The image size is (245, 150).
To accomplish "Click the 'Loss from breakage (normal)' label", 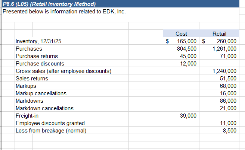I will [x=51, y=131].
